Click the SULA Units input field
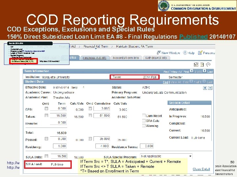237x177 pixels. click(59, 156)
